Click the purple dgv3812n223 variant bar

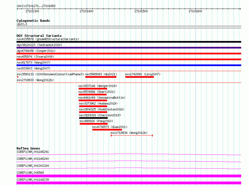129,48
